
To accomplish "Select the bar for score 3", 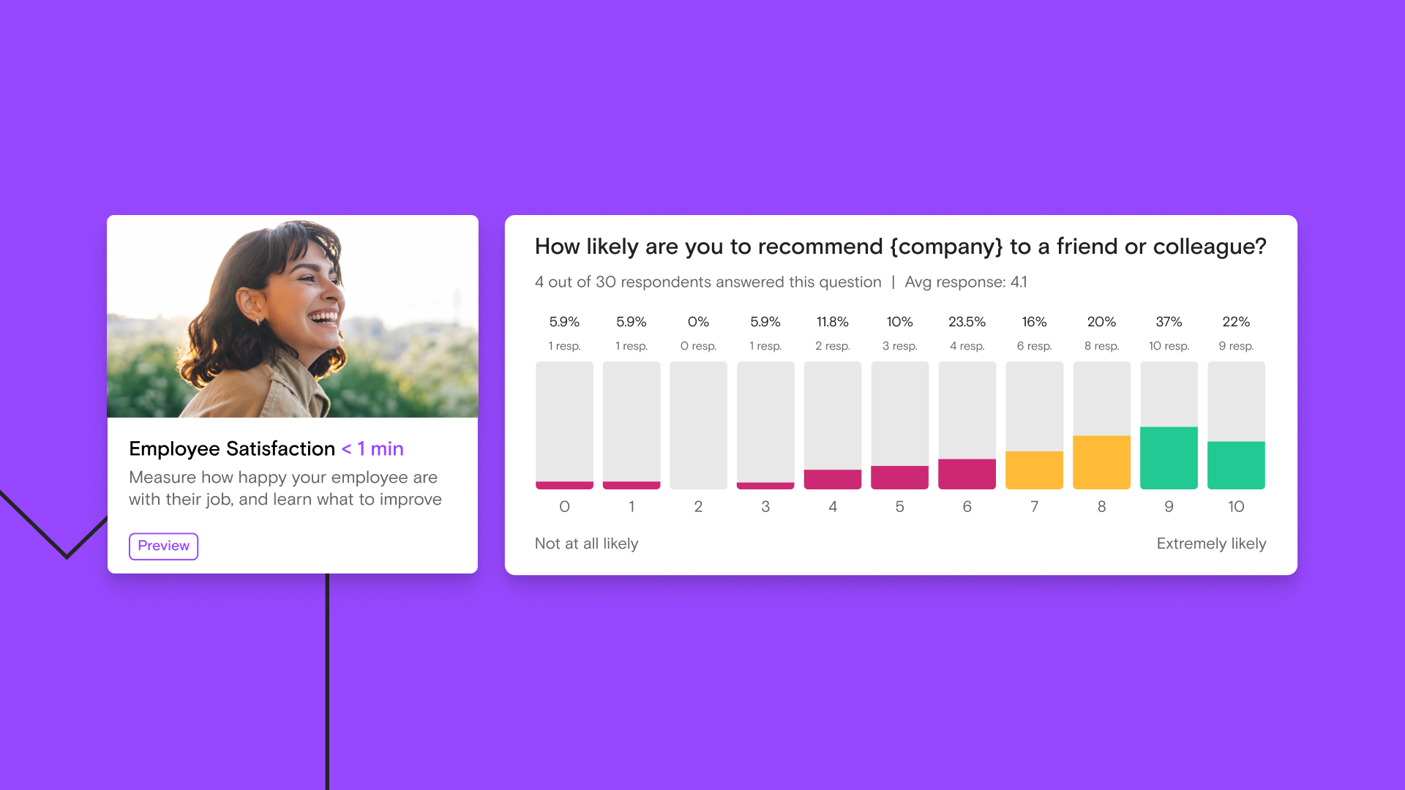I will pos(765,485).
